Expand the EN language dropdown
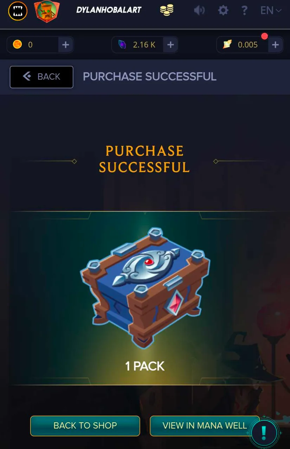290x449 pixels. click(x=271, y=11)
